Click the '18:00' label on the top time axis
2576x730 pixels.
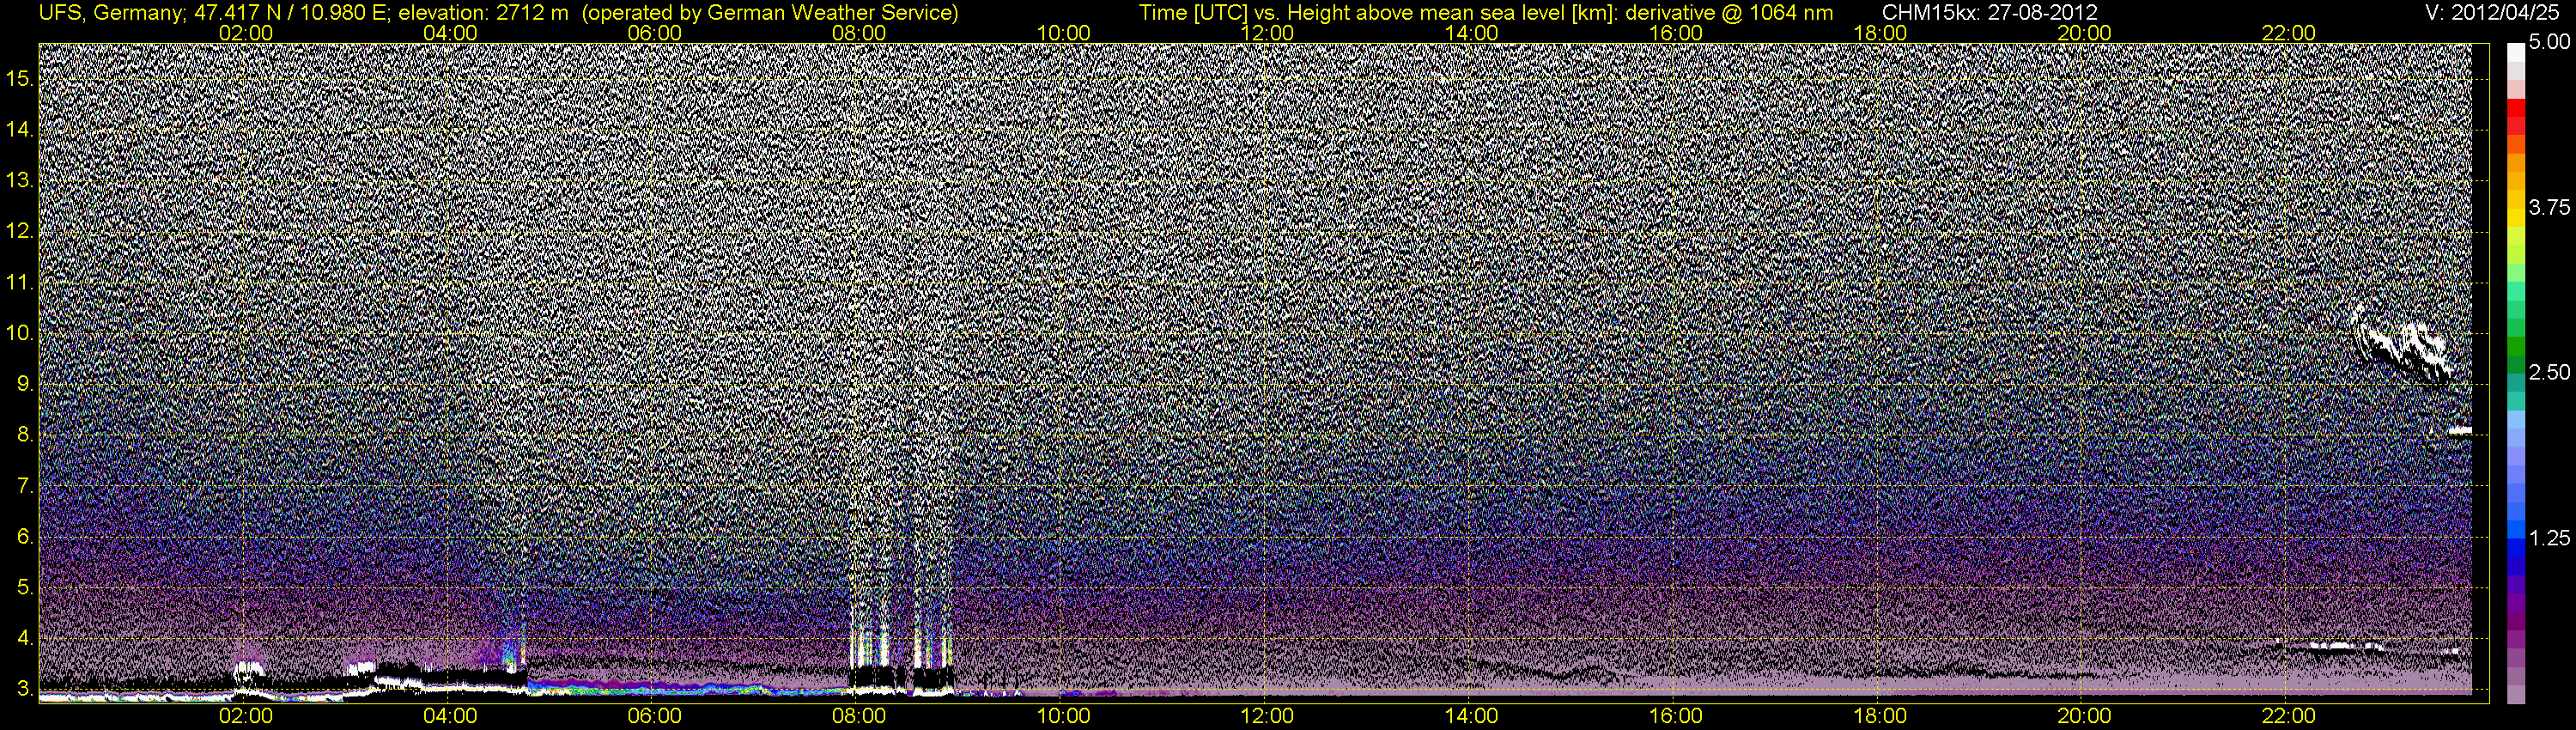pos(1880,33)
